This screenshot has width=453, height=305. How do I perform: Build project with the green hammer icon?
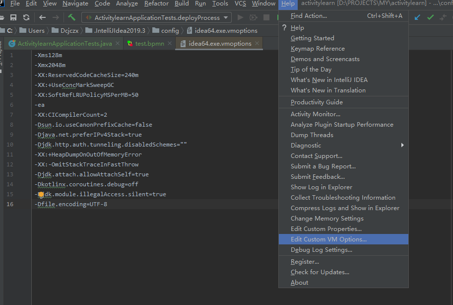71,17
